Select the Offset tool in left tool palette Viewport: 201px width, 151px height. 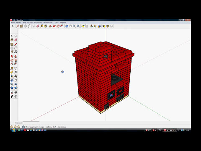[16, 64]
